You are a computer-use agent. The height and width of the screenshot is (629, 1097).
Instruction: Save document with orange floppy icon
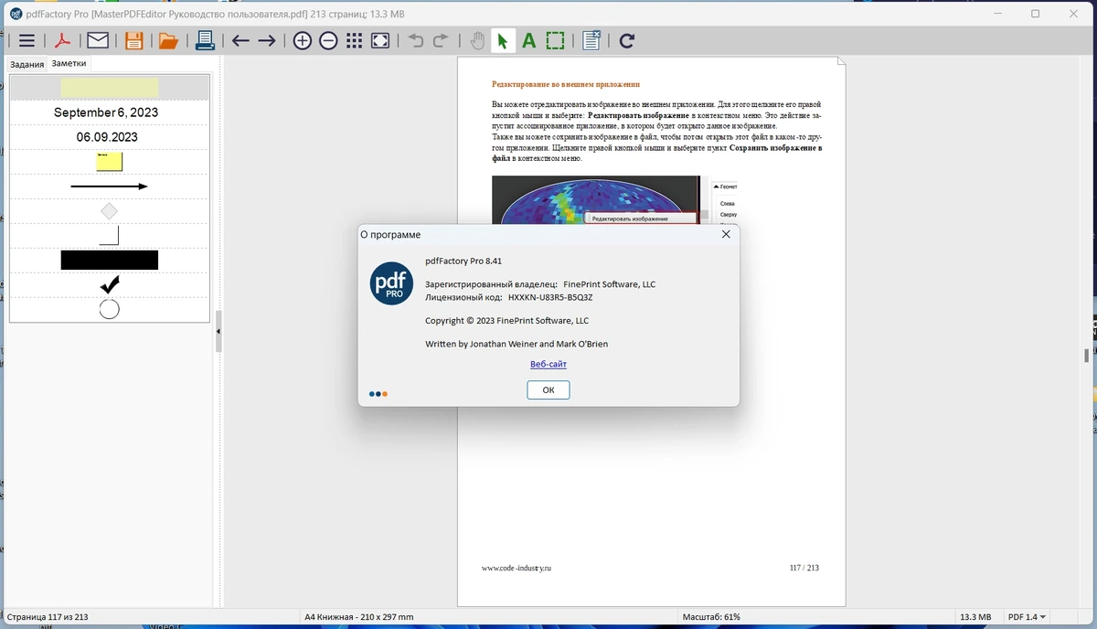pyautogui.click(x=133, y=40)
